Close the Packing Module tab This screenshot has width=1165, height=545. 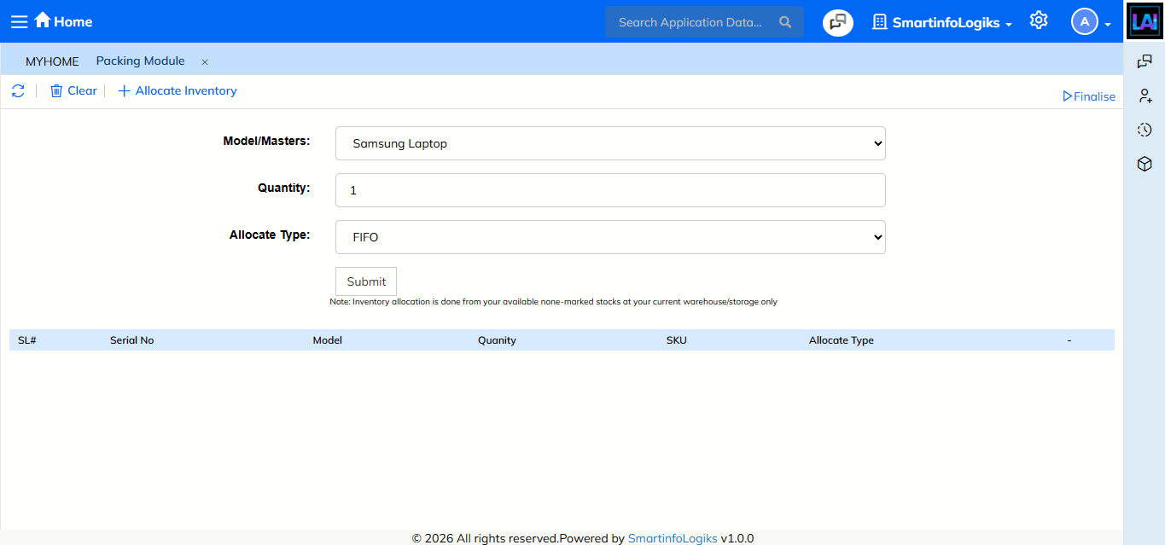tap(205, 62)
